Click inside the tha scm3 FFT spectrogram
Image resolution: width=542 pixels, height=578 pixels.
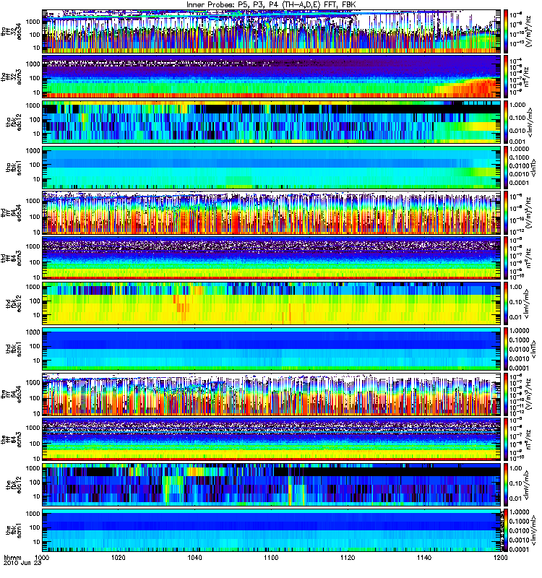[272, 77]
